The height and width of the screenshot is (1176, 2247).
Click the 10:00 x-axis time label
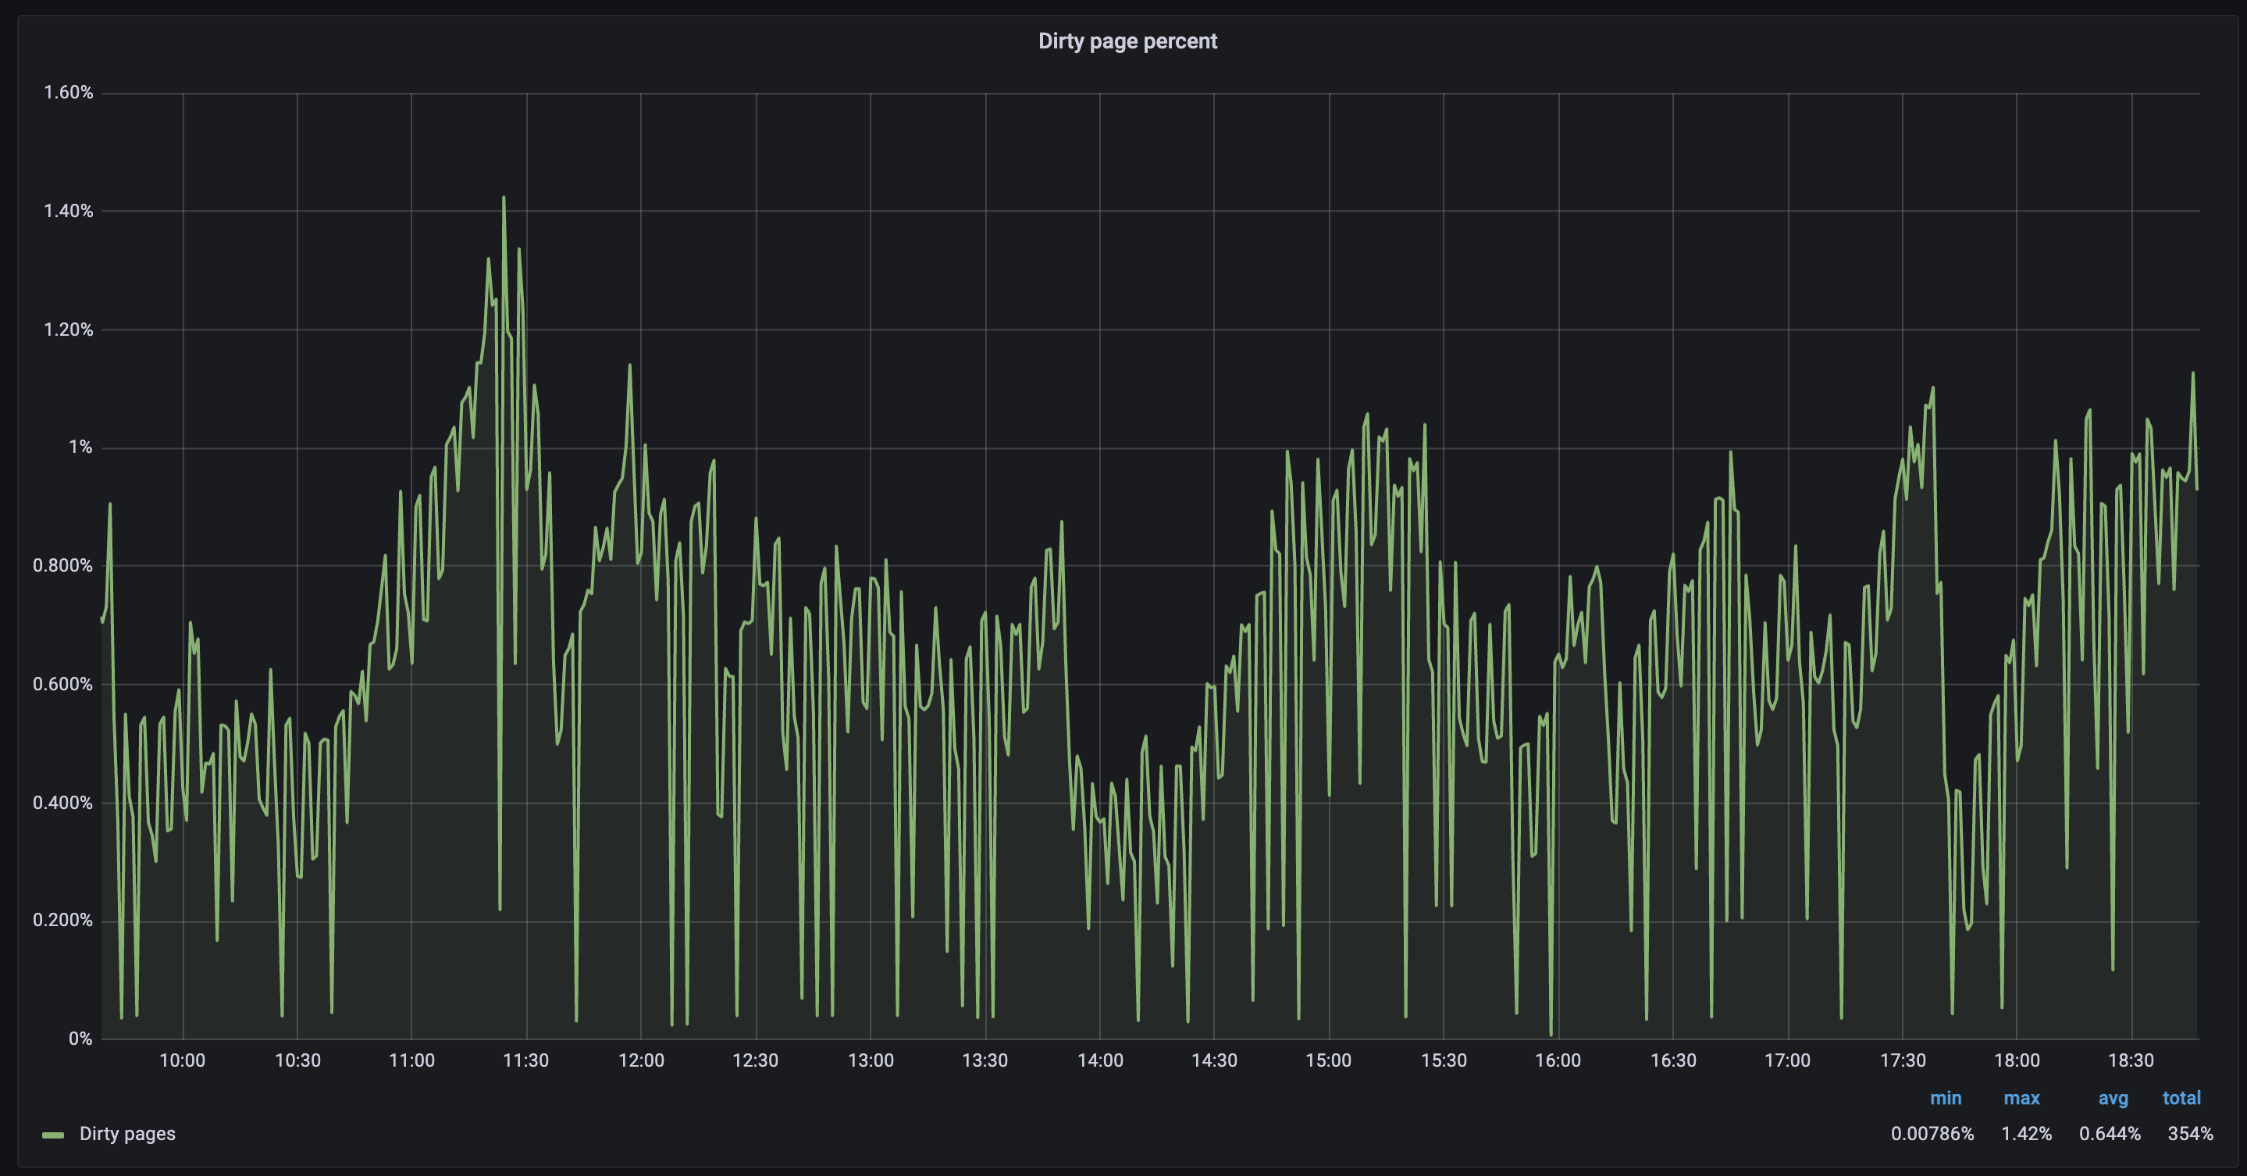(183, 1060)
